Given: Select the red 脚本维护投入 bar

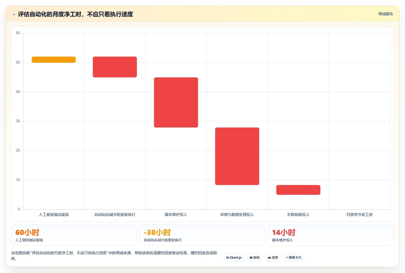Looking at the screenshot, I should click(176, 102).
